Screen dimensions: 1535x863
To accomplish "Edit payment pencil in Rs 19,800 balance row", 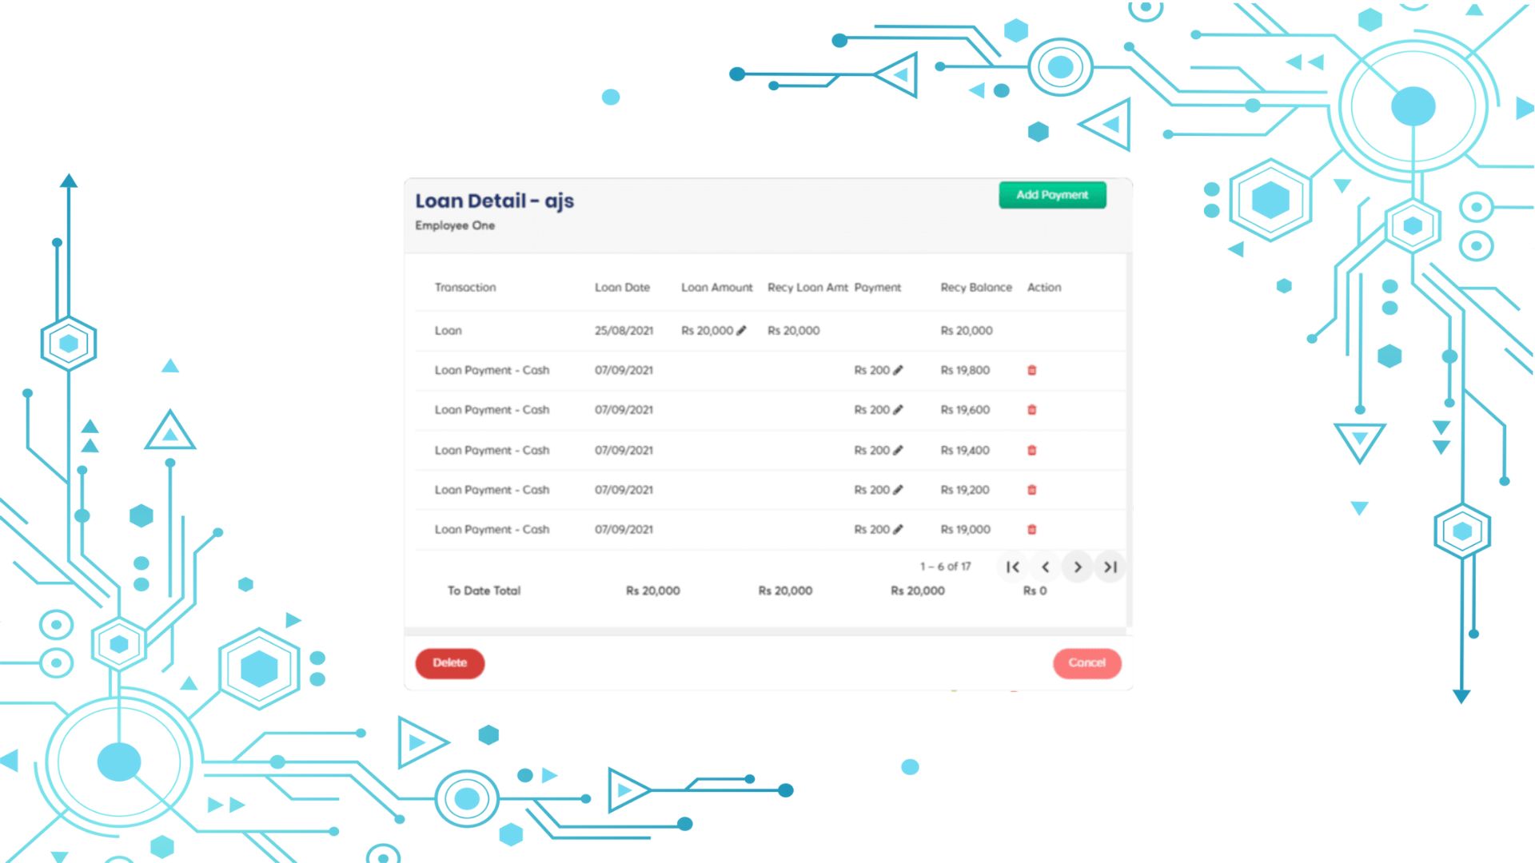I will click(x=898, y=370).
